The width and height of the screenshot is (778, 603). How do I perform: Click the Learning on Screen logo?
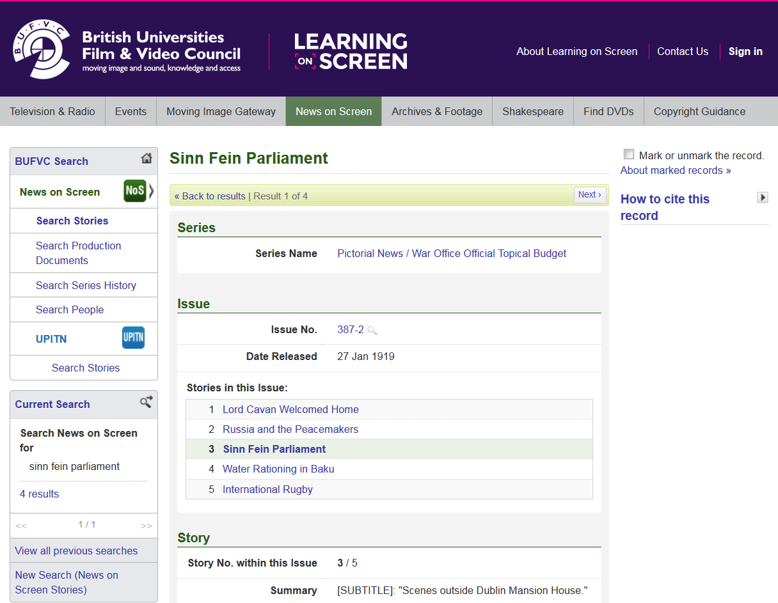[x=351, y=51]
